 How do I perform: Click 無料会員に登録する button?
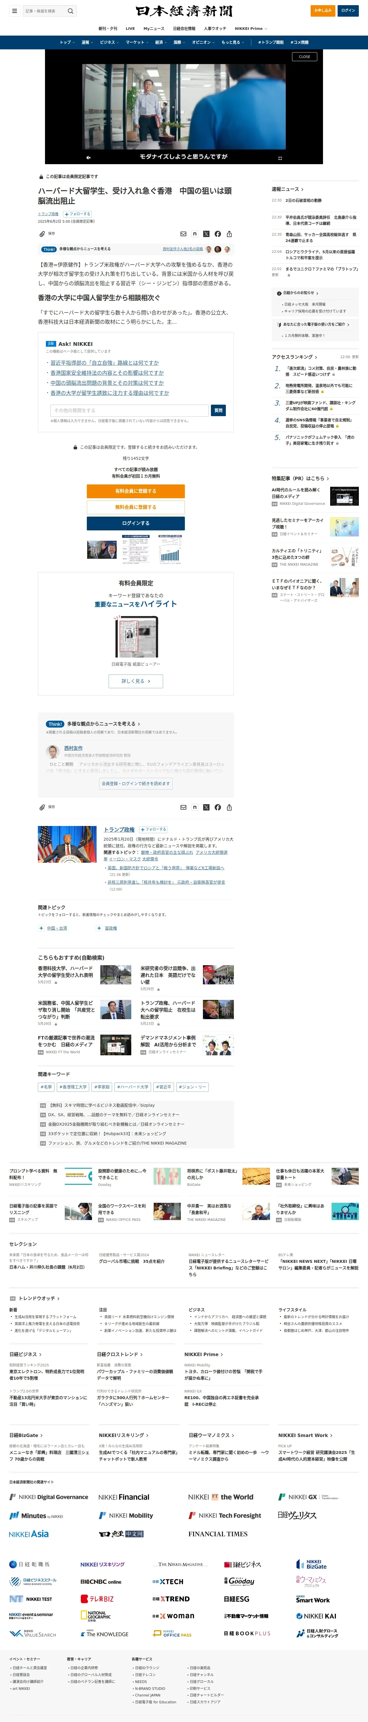pyautogui.click(x=136, y=507)
